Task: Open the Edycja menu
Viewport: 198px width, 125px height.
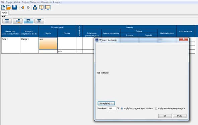Action: click(x=9, y=2)
